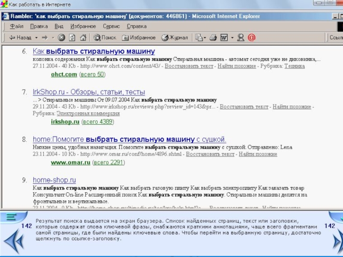The image size is (343, 257).
Task: Click the Internet Explorer title bar icon
Action: (x=6, y=16)
